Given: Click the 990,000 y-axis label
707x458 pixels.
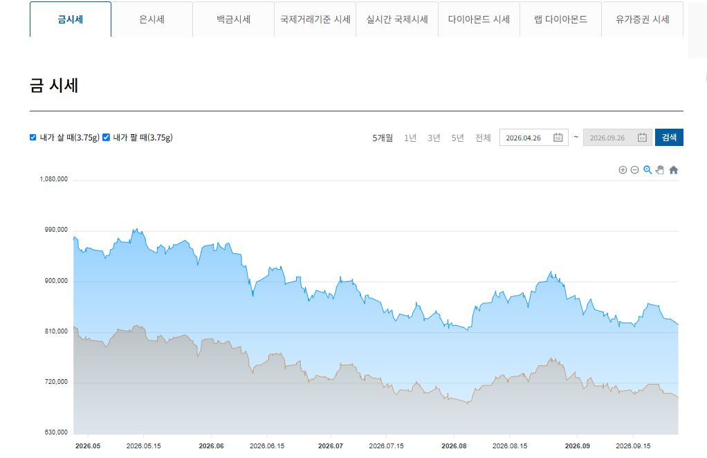Looking at the screenshot, I should [56, 230].
